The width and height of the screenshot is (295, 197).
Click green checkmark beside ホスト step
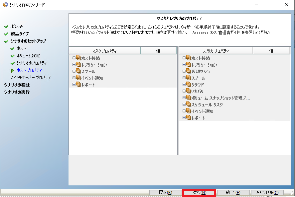pos(12,49)
